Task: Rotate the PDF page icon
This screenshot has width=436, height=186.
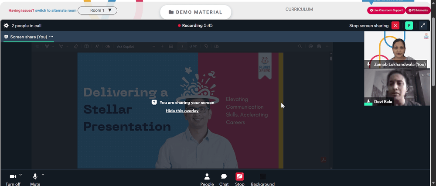Action: coord(206,46)
